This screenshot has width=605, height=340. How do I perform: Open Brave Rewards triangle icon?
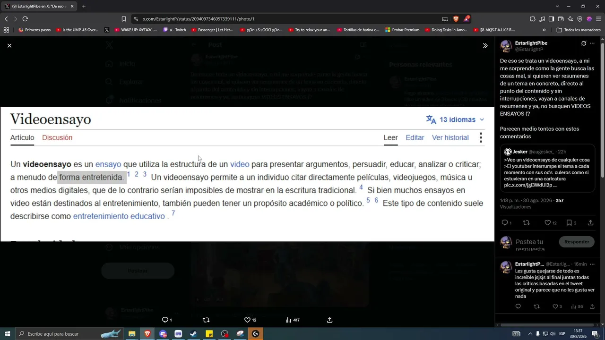click(x=467, y=19)
